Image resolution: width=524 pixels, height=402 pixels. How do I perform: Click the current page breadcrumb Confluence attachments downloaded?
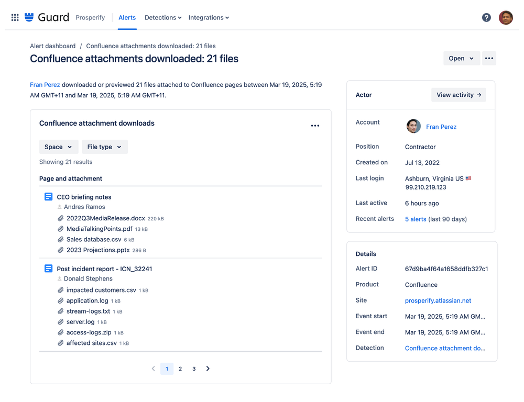[151, 46]
